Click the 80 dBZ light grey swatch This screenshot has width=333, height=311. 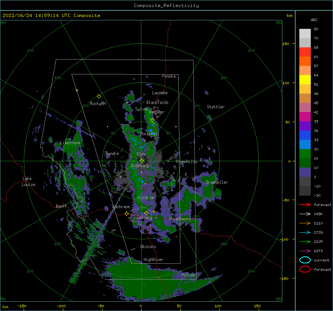pyautogui.click(x=305, y=33)
